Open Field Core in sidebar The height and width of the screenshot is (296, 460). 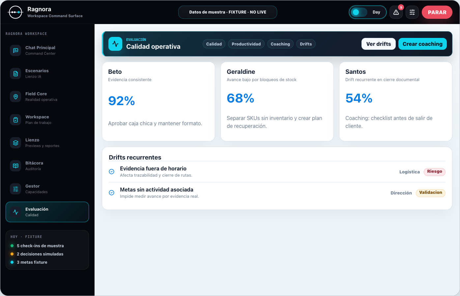tap(47, 97)
